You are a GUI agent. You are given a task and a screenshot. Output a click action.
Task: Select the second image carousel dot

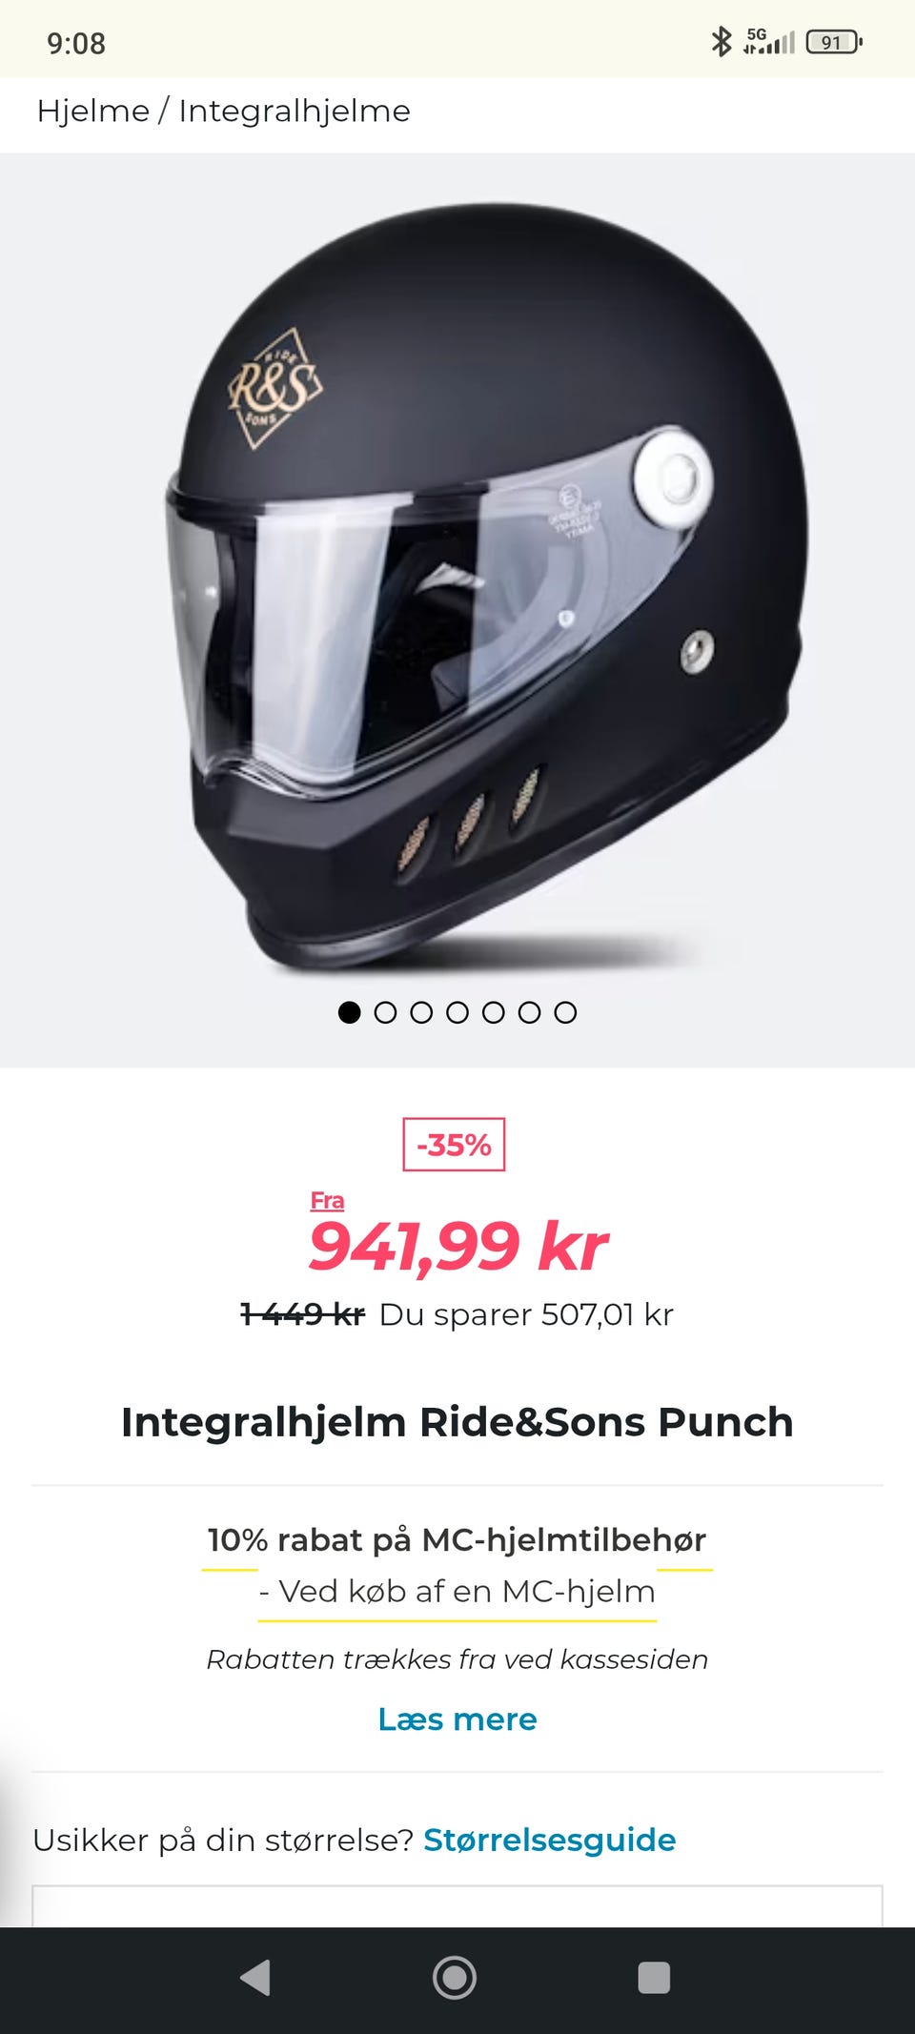point(385,1012)
